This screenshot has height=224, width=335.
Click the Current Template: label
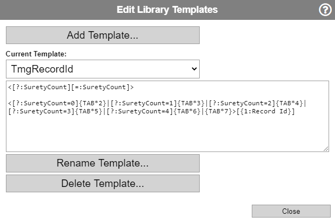pos(36,54)
